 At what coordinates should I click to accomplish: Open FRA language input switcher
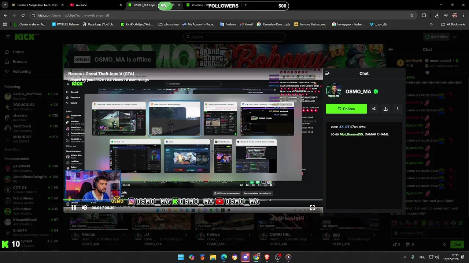coord(422,257)
